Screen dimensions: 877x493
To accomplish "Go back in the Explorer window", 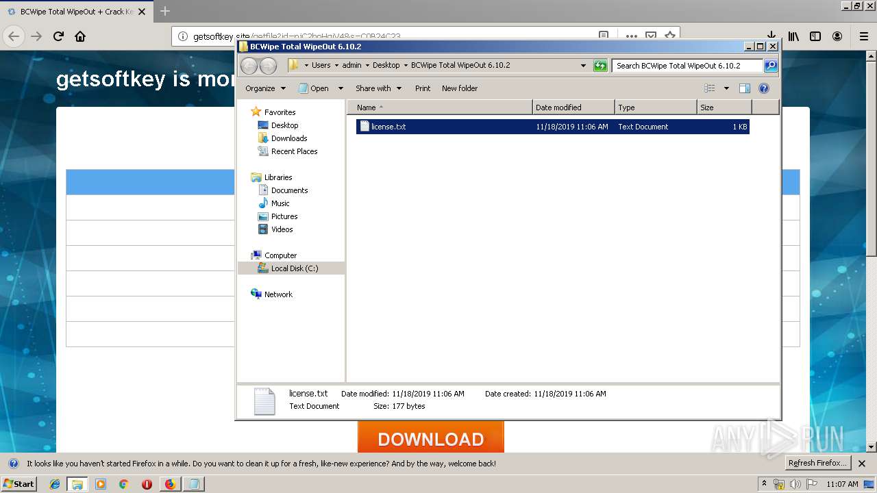I will (x=249, y=66).
